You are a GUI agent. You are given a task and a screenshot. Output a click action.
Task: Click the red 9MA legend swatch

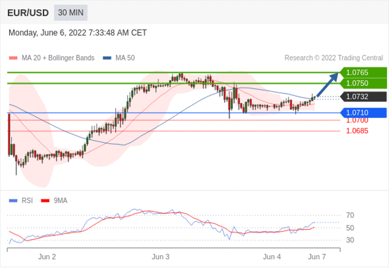(45, 200)
